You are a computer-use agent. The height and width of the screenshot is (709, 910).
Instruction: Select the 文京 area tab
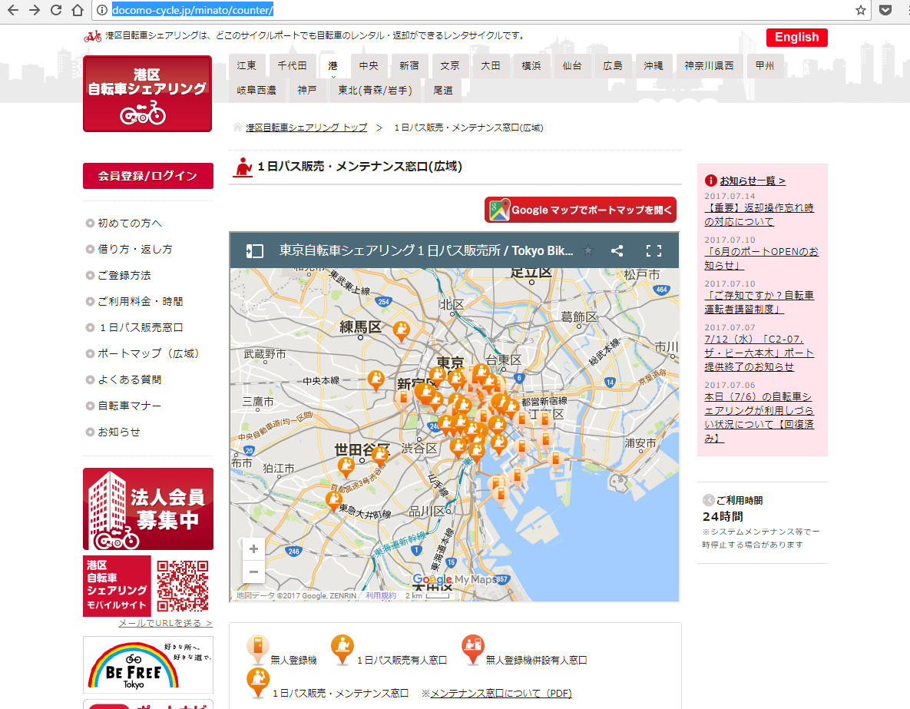pyautogui.click(x=450, y=65)
